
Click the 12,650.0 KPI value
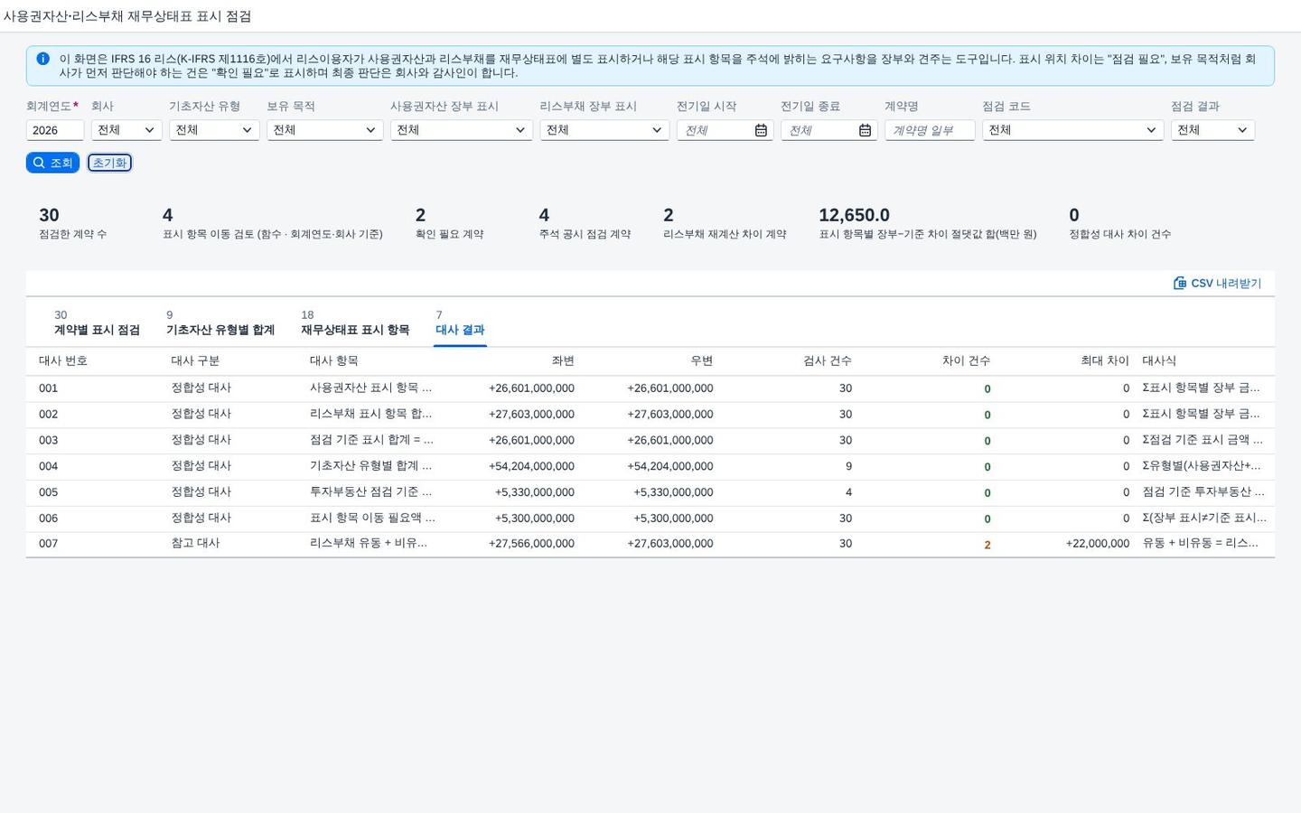[854, 215]
